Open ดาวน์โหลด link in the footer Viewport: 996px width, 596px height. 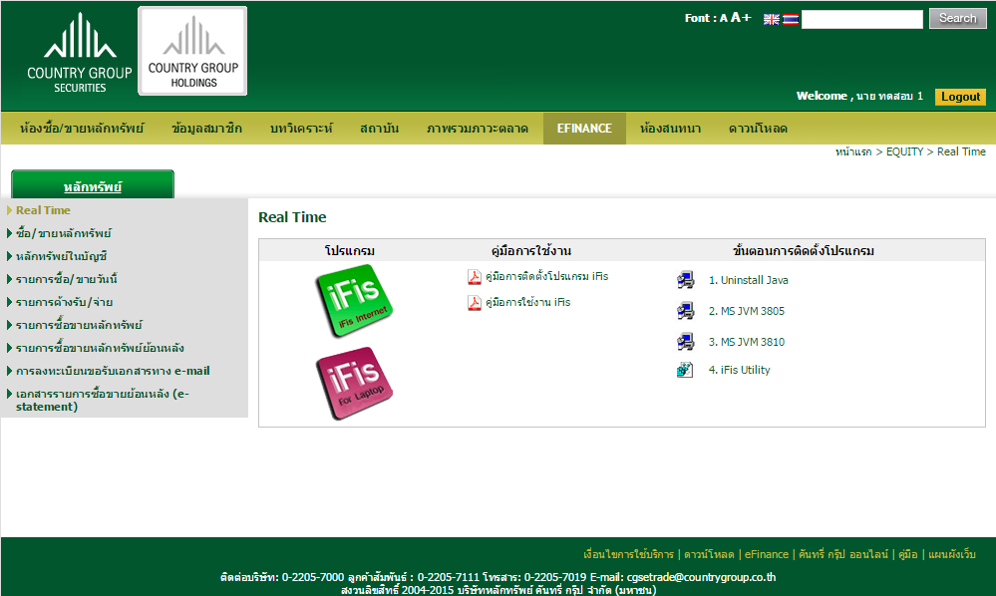point(709,554)
